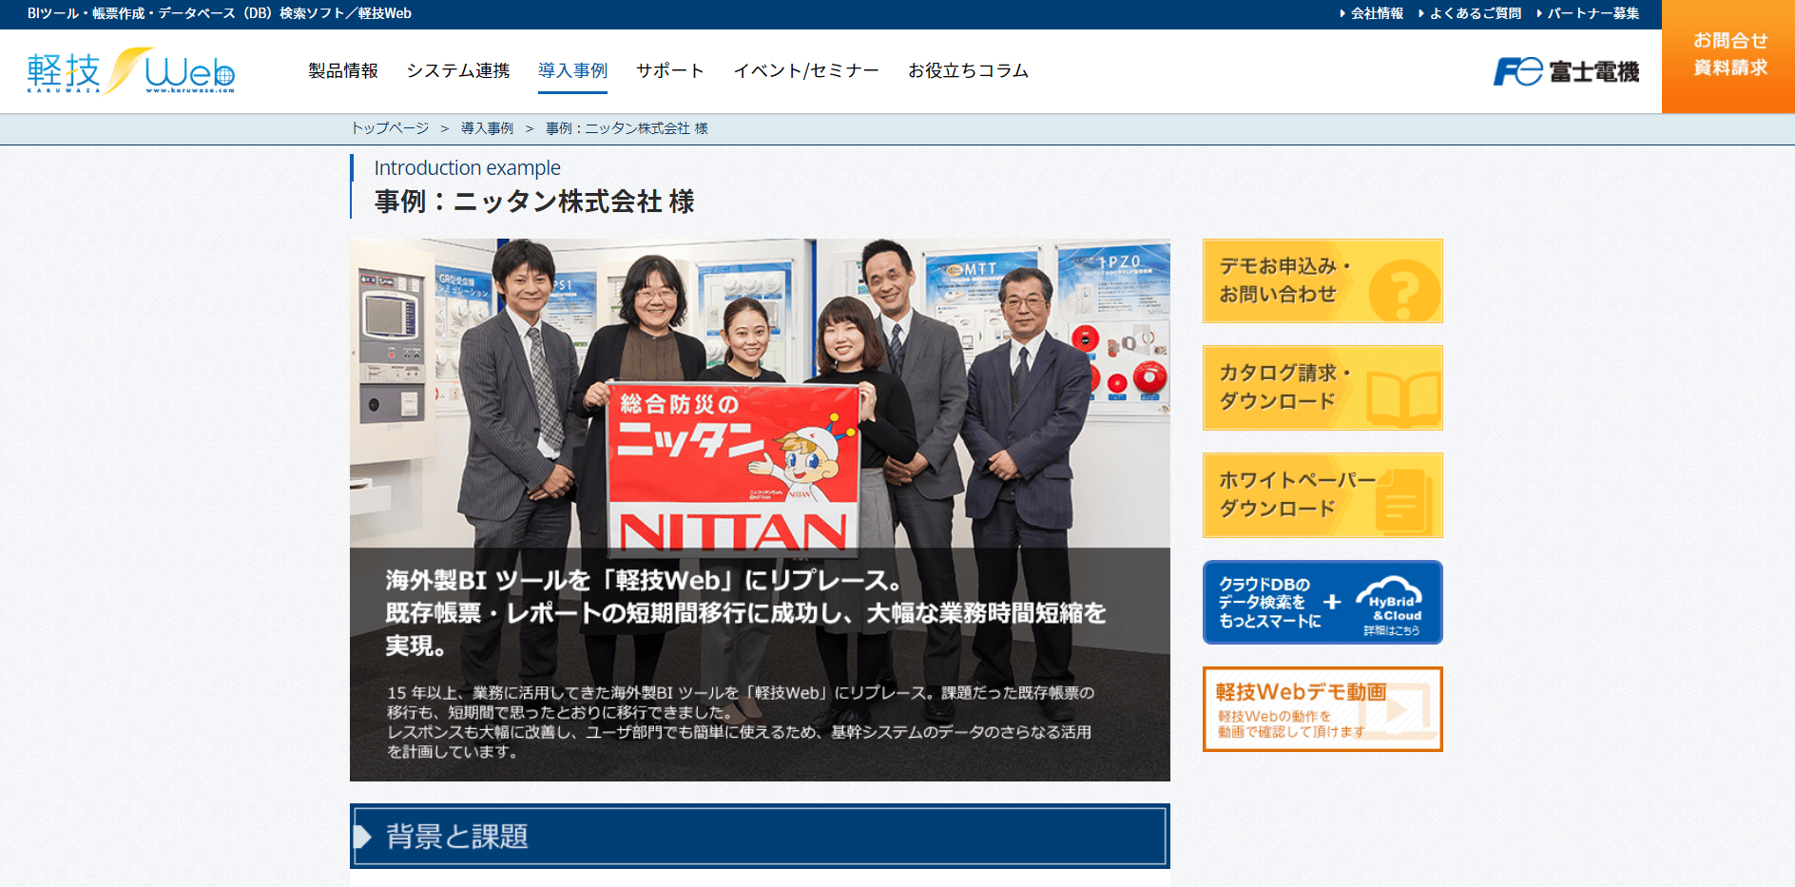Click the white paper document icon
Viewport: 1795px width, 887px height.
[1403, 500]
